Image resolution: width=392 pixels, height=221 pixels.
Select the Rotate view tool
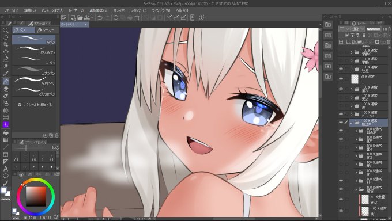click(6, 37)
